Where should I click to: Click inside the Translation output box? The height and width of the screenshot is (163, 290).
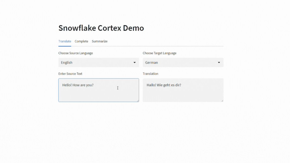pyautogui.click(x=183, y=94)
